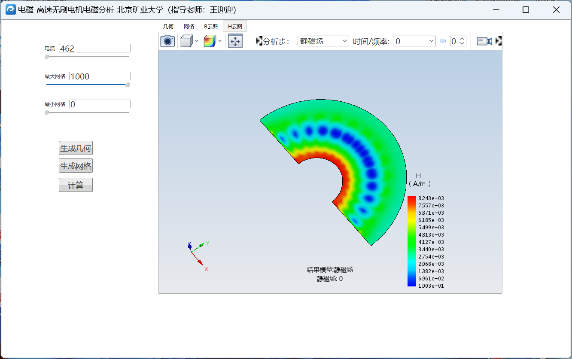Minimize the application window
Image resolution: width=572 pixels, height=359 pixels.
[x=496, y=9]
